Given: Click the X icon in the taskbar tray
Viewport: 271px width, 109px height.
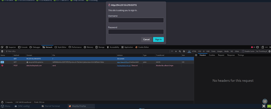Looking at the screenshot, I should [264, 106].
